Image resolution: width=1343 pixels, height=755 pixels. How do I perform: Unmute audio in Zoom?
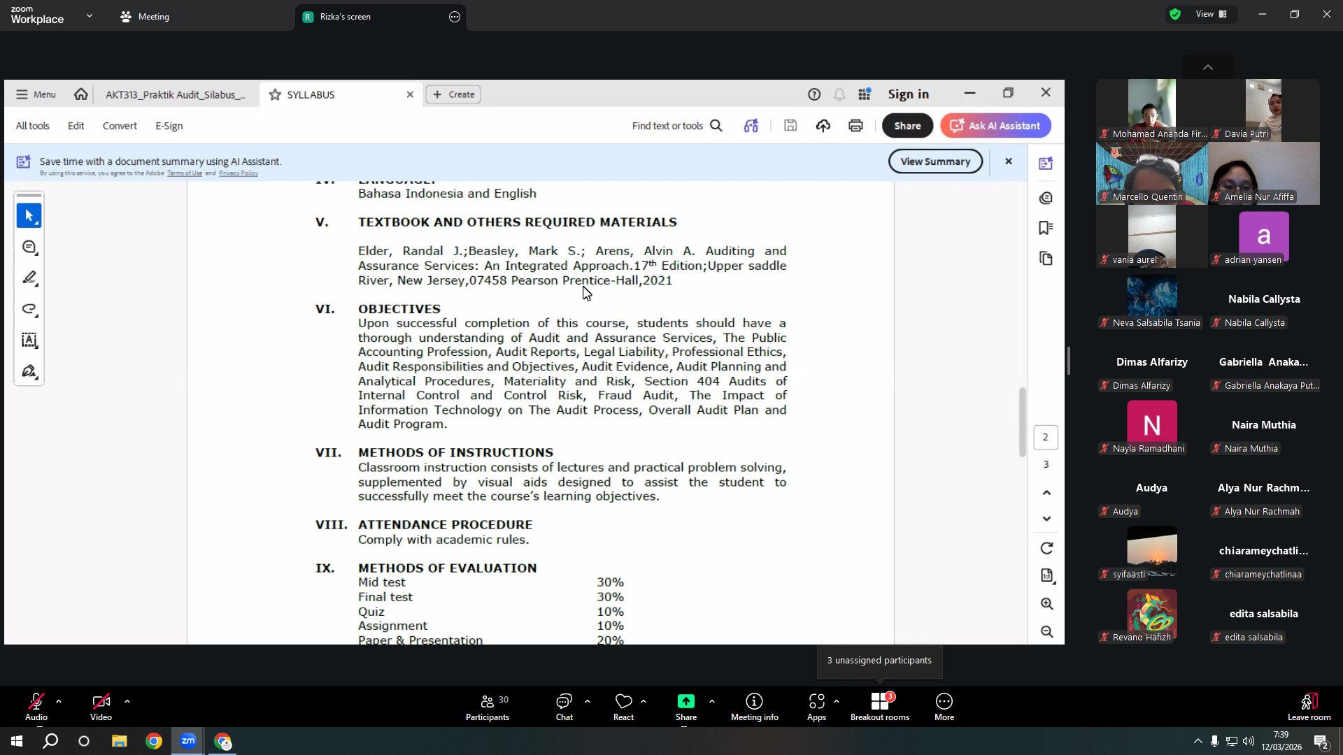click(36, 707)
